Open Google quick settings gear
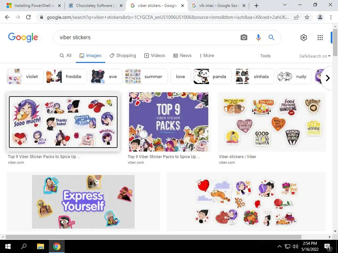The width and height of the screenshot is (338, 253). pyautogui.click(x=304, y=38)
